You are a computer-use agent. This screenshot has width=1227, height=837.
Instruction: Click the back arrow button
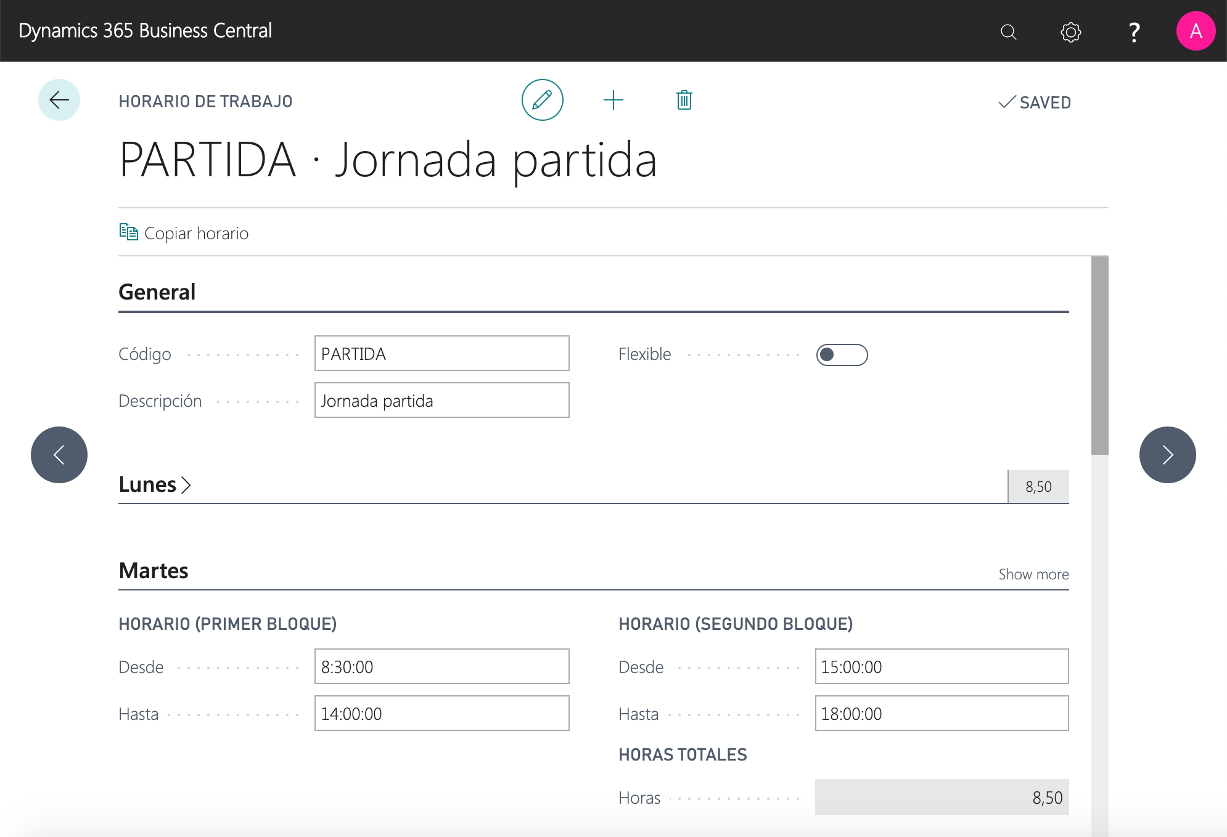pos(59,100)
